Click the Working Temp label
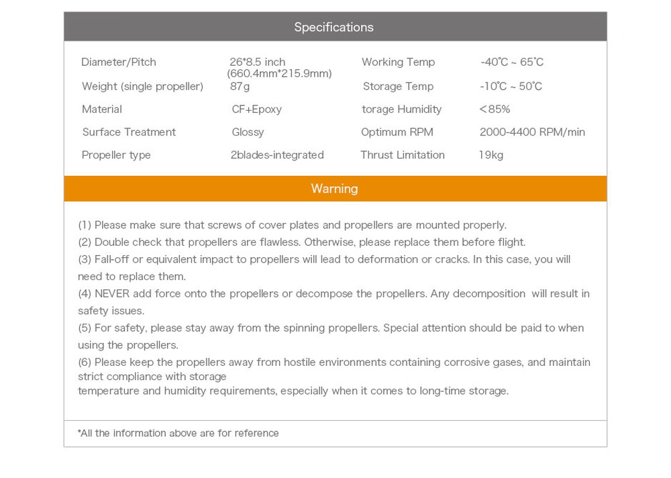 (398, 62)
